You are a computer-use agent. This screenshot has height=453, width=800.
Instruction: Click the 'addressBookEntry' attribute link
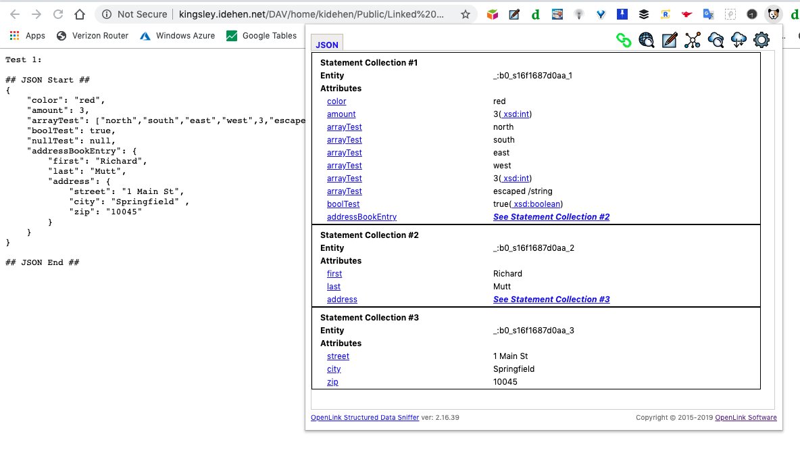pos(361,216)
